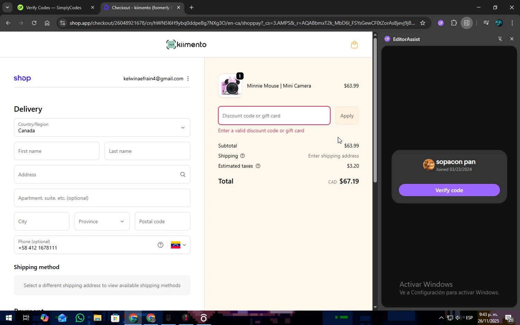Viewport: 520px width, 325px height.
Task: Click the Address input field
Action: click(102, 175)
